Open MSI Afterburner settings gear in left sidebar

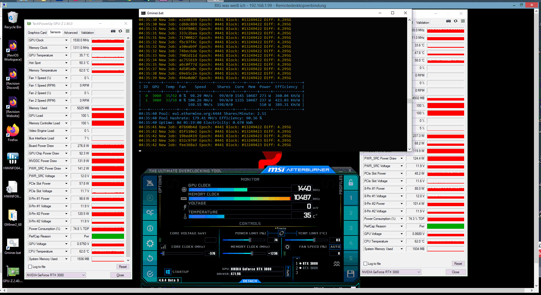click(x=150, y=243)
